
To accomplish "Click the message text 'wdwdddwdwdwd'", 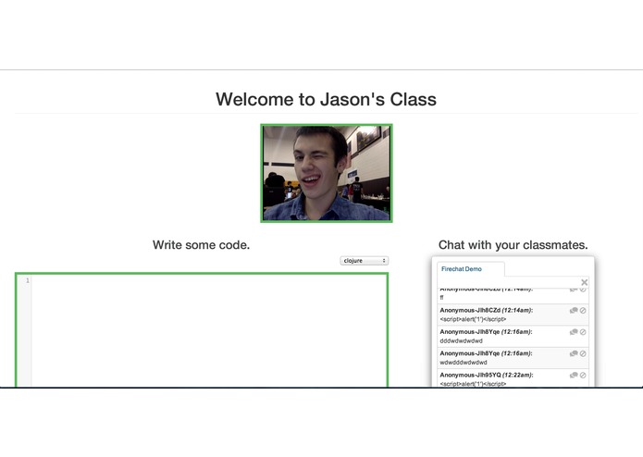I will coord(464,363).
